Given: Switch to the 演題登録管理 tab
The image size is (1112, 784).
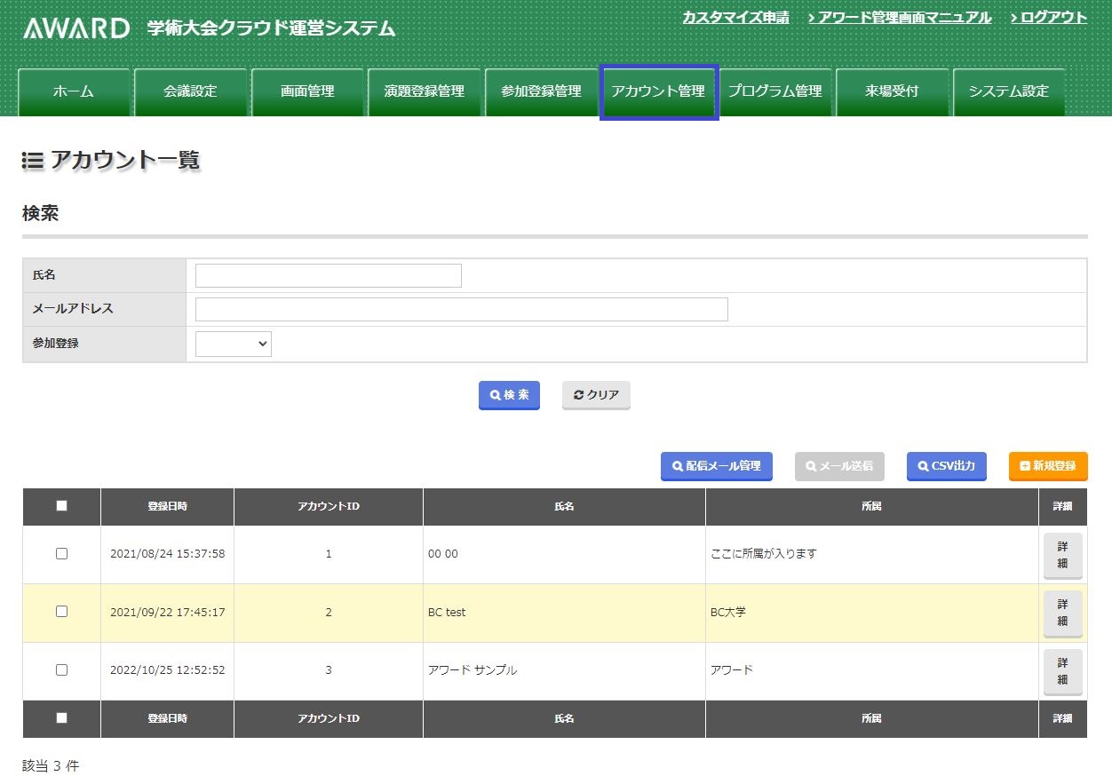Looking at the screenshot, I should pos(424,91).
